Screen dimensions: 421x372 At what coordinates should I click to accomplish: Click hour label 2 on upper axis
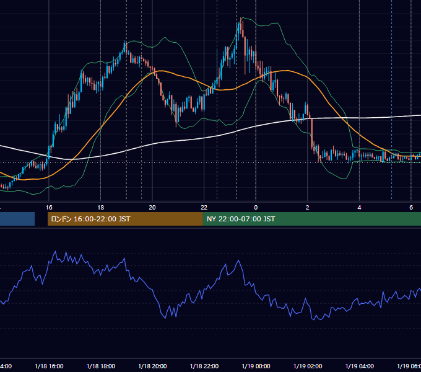coord(308,208)
